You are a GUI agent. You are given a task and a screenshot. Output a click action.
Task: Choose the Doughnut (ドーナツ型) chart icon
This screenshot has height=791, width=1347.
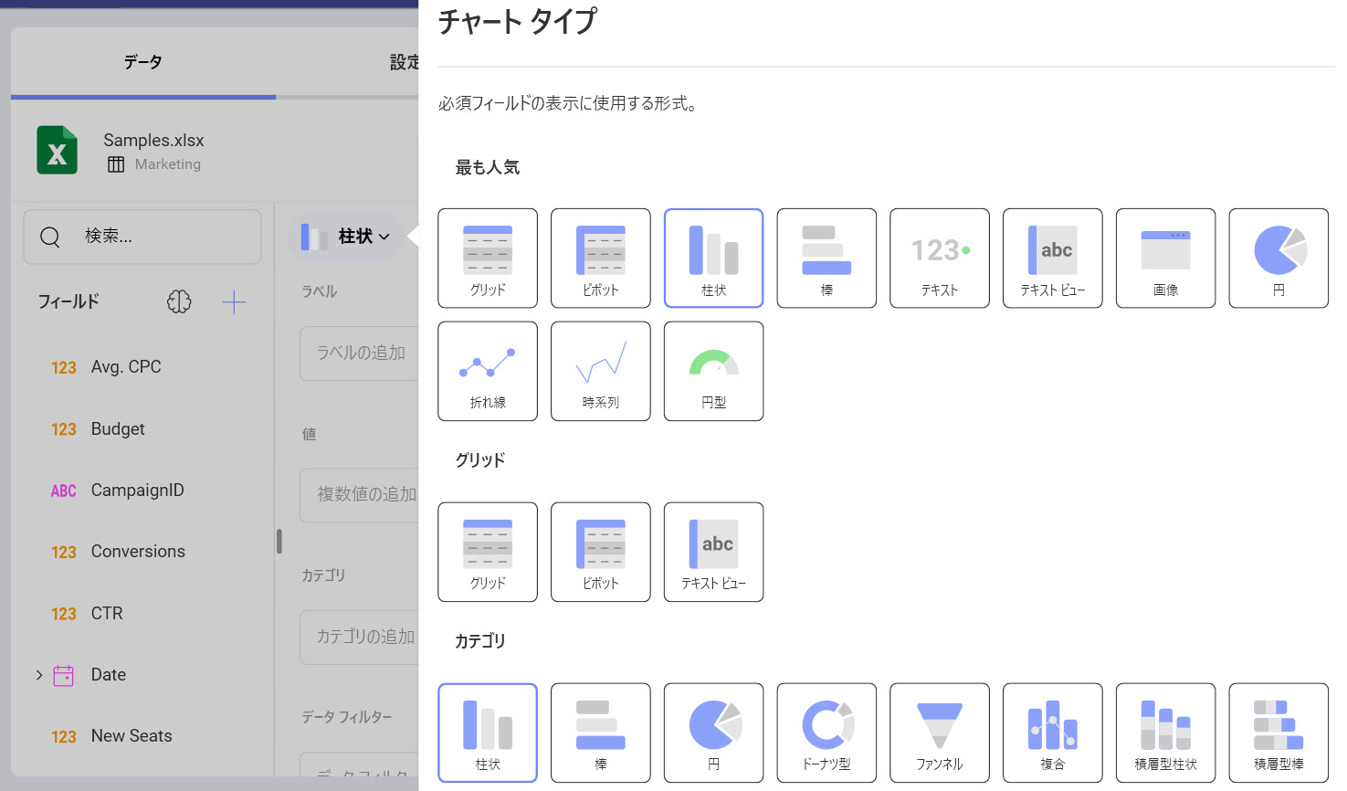click(826, 733)
